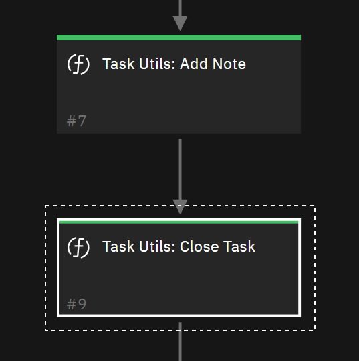
Task: Click the empty body of the Close Task node
Action: (x=178, y=277)
